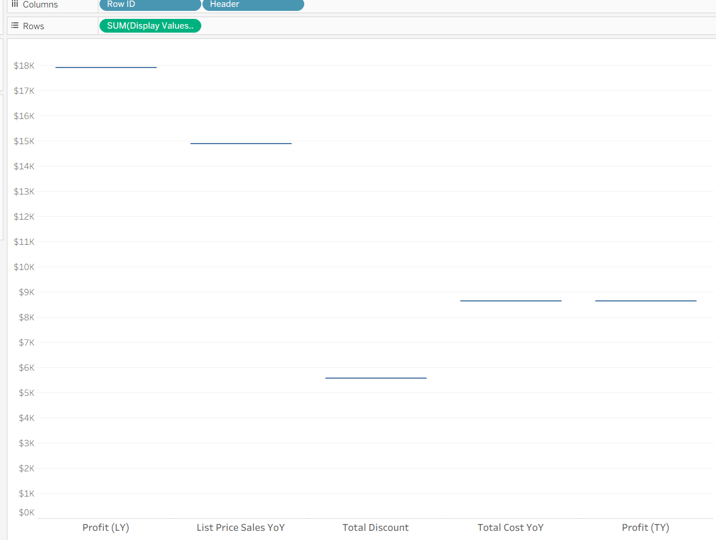Select the SUM(Display Values) pill in Rows
The height and width of the screenshot is (540, 716).
click(150, 26)
